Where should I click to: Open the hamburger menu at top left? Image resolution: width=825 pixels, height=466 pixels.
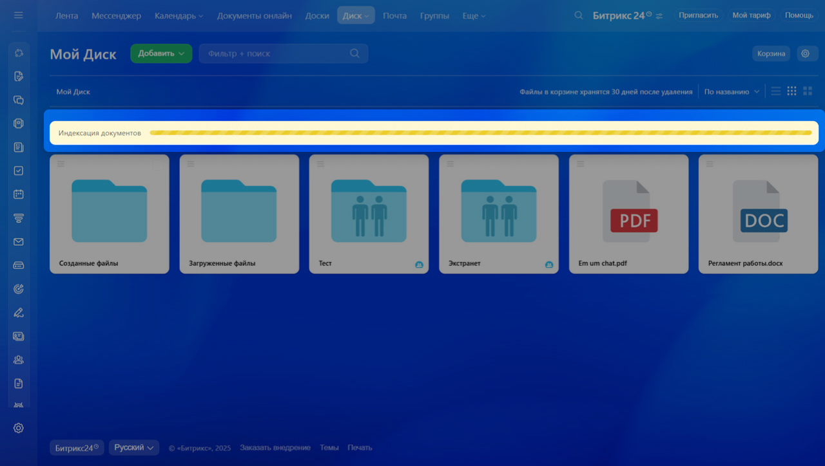pyautogui.click(x=18, y=15)
